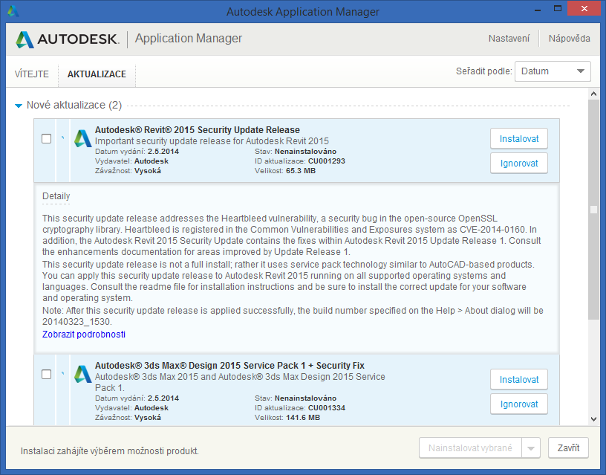
Task: Click the title bar application icon
Action: (13, 11)
